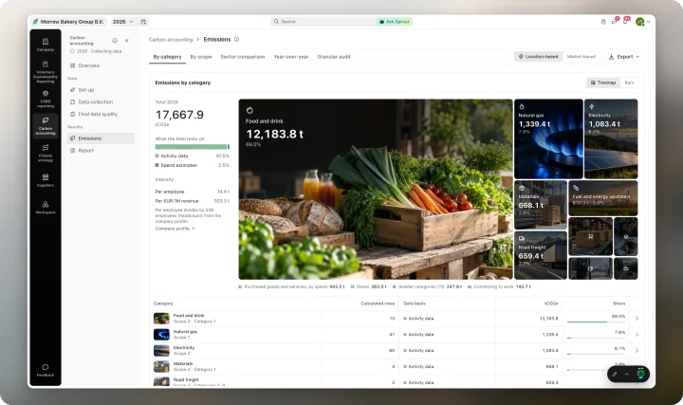Screen dimensions: 683x405
Task: Click the Fuel and energy upstream tile icon
Action: (576, 188)
